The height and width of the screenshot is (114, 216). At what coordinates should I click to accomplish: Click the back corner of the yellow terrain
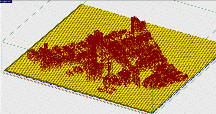82,5
